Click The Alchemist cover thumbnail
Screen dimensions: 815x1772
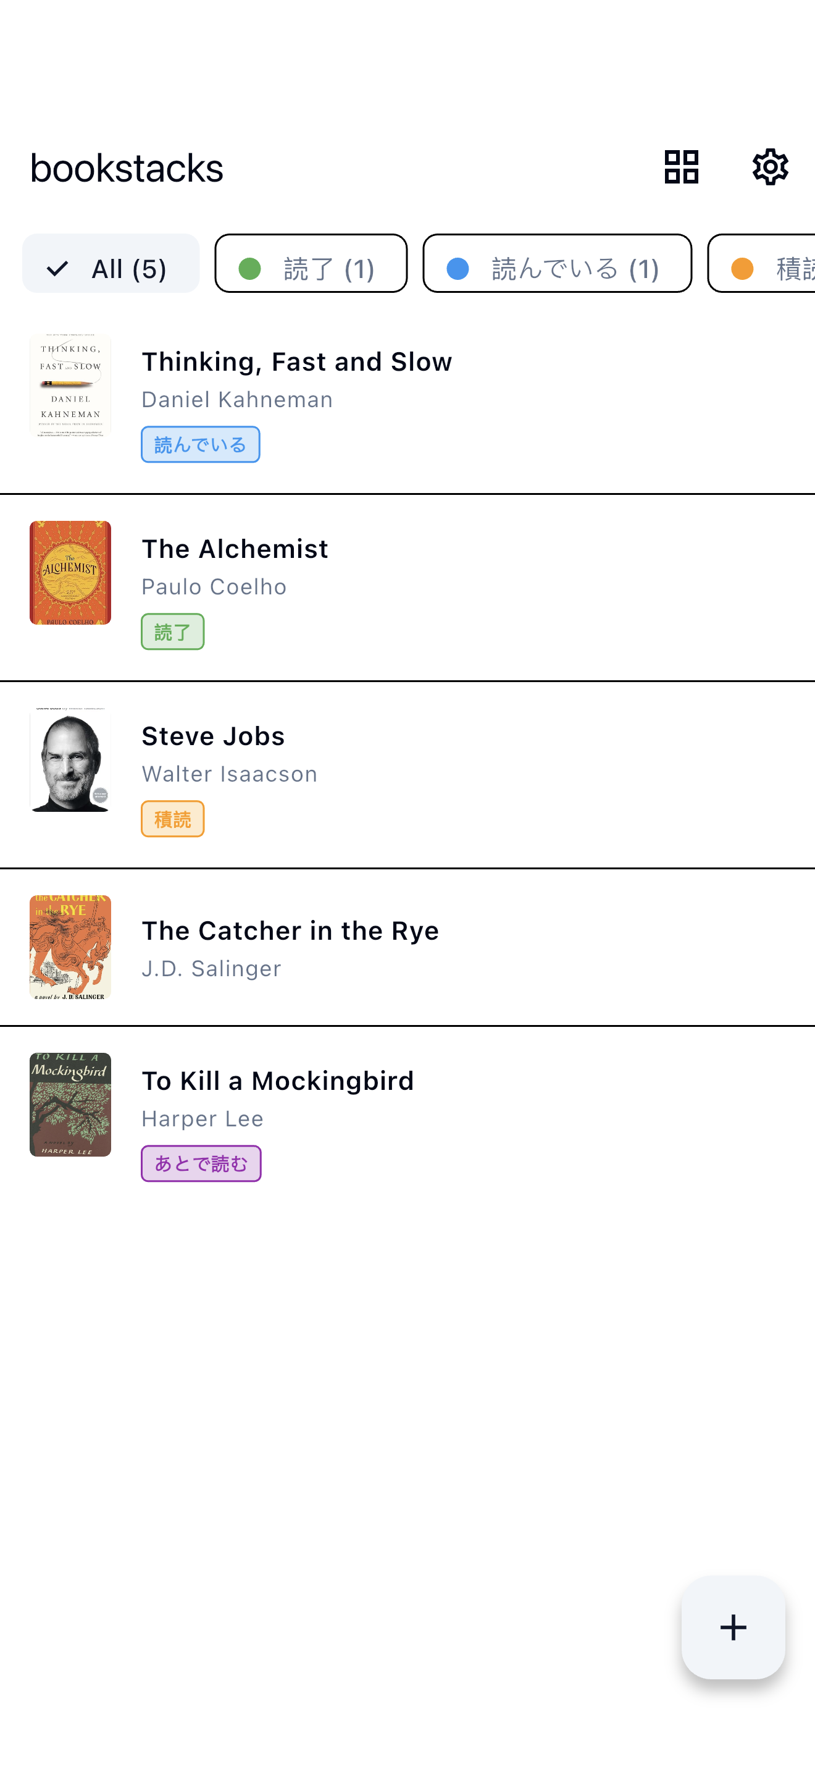pos(69,572)
